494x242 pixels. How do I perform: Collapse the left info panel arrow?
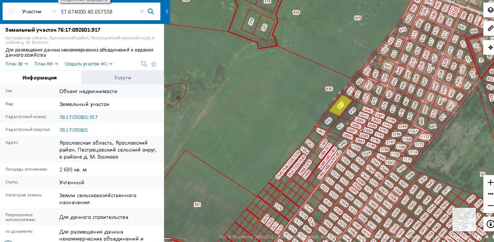coord(167,12)
